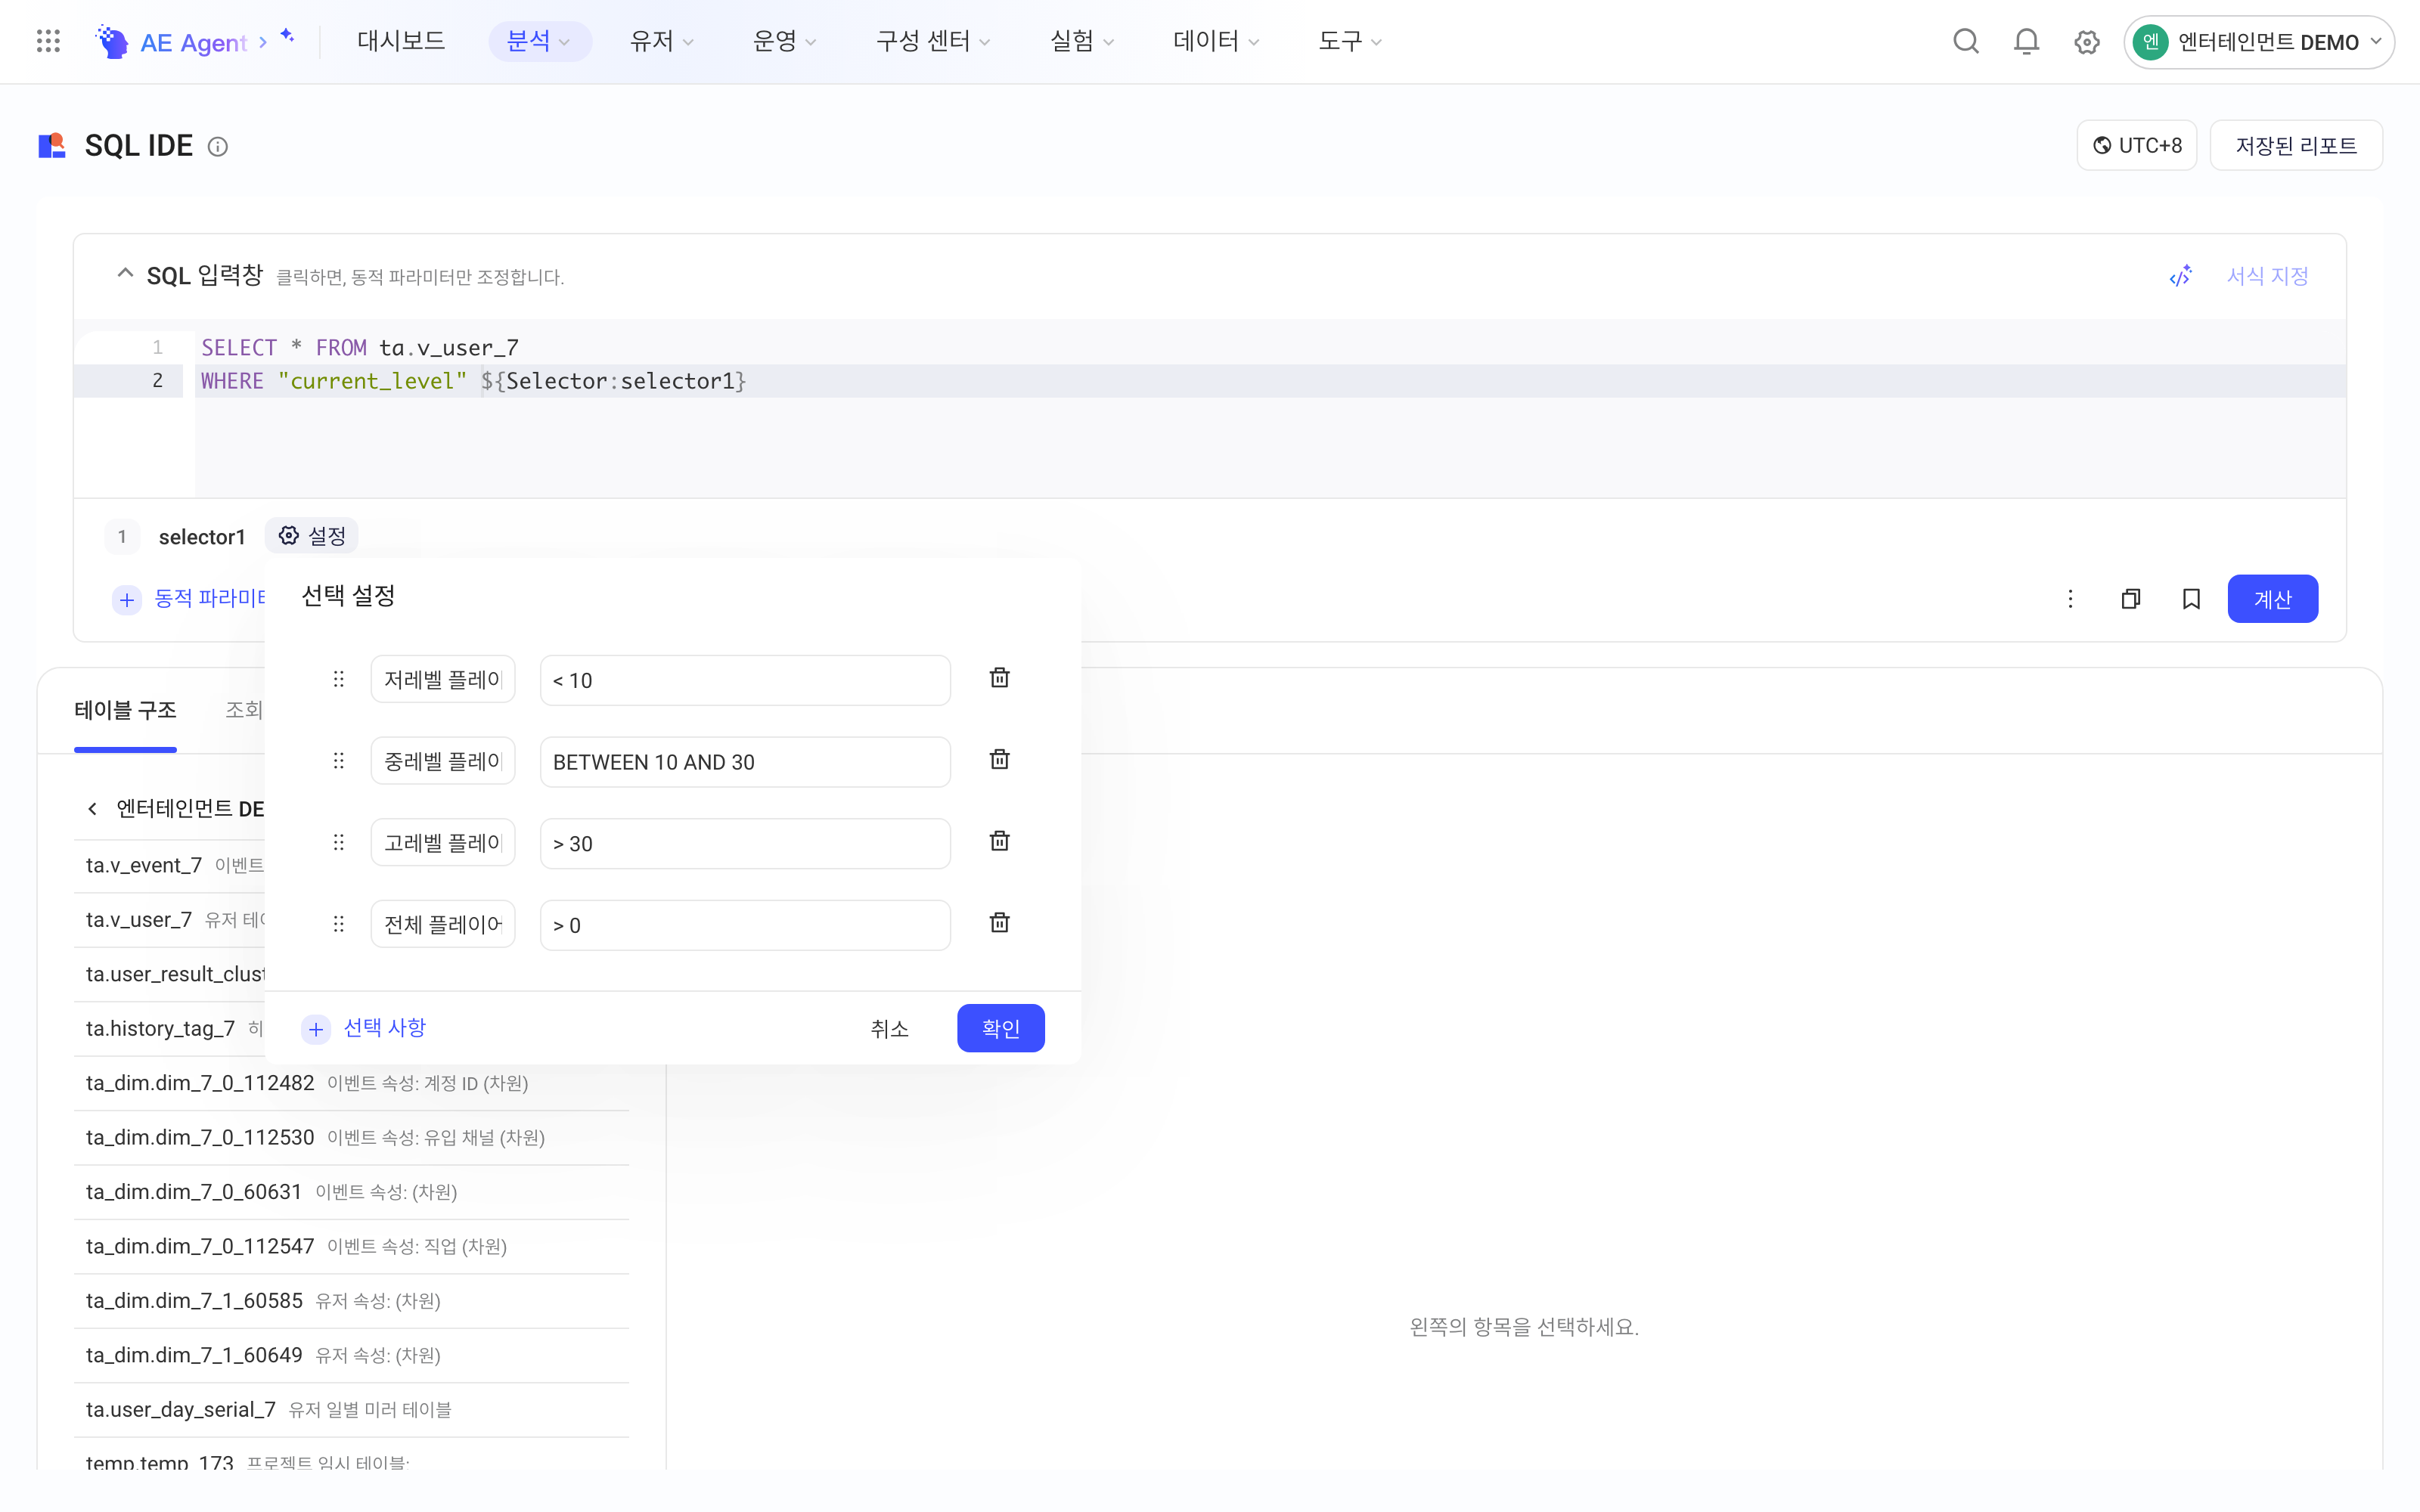This screenshot has width=2420, height=1512.
Task: Delete the '< 10' option row
Action: 999,678
